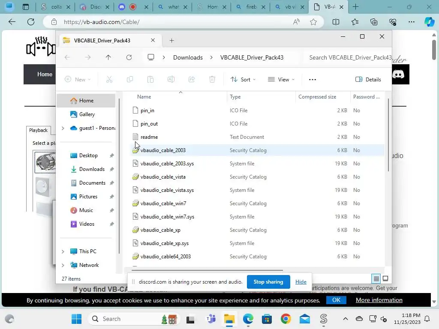Click chevron before Downloads in breadcrumb
This screenshot has width=439, height=329.
(x=164, y=57)
